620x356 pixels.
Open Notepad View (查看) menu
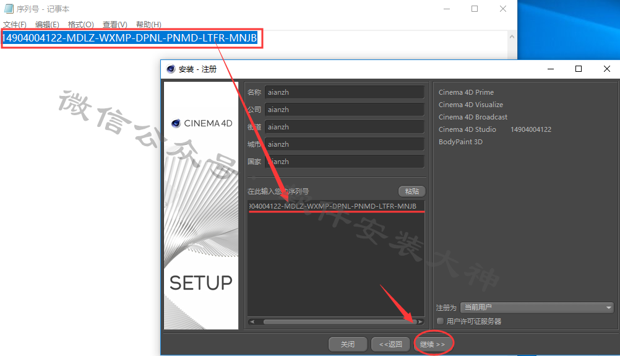coord(115,25)
